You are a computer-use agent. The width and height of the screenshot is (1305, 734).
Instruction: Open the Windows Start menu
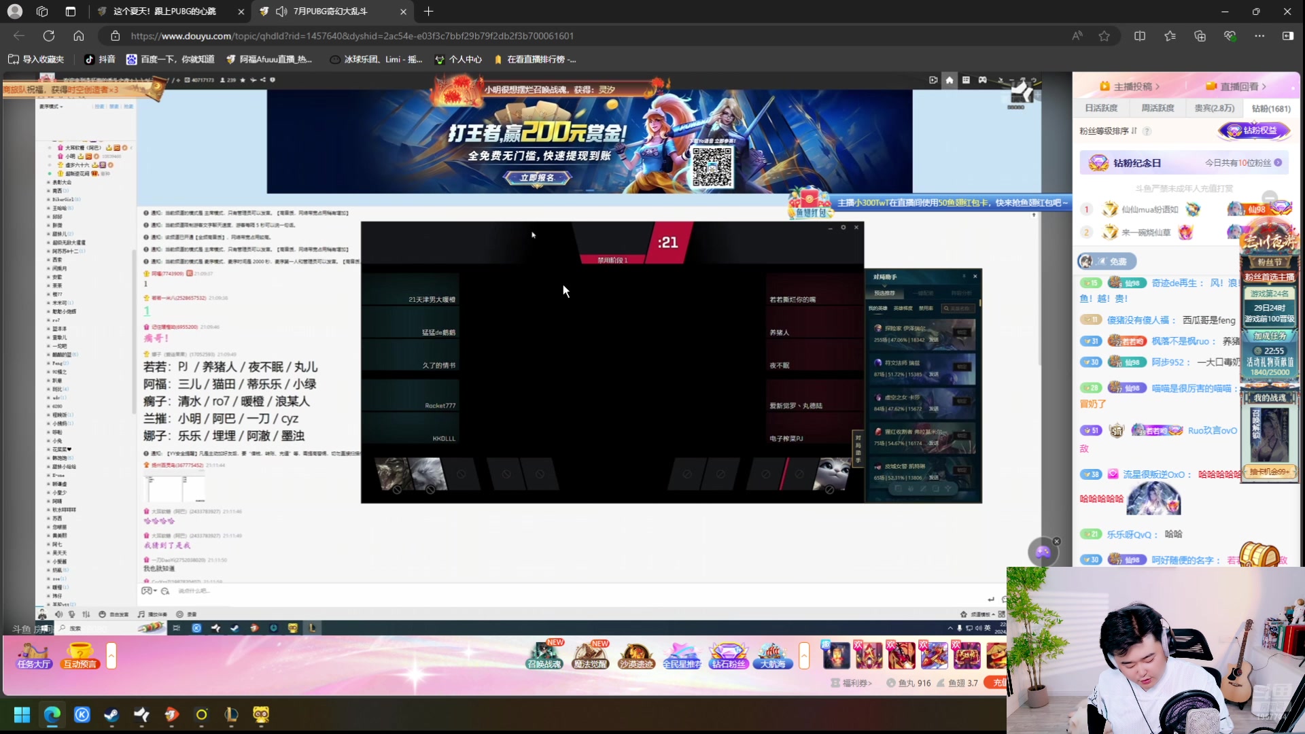coord(22,714)
